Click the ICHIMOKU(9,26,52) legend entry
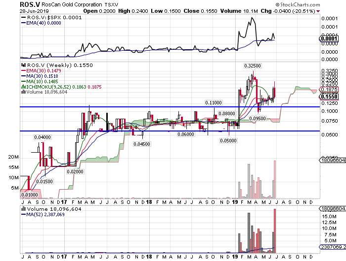Screen dimensions: 346x261 tap(62, 87)
